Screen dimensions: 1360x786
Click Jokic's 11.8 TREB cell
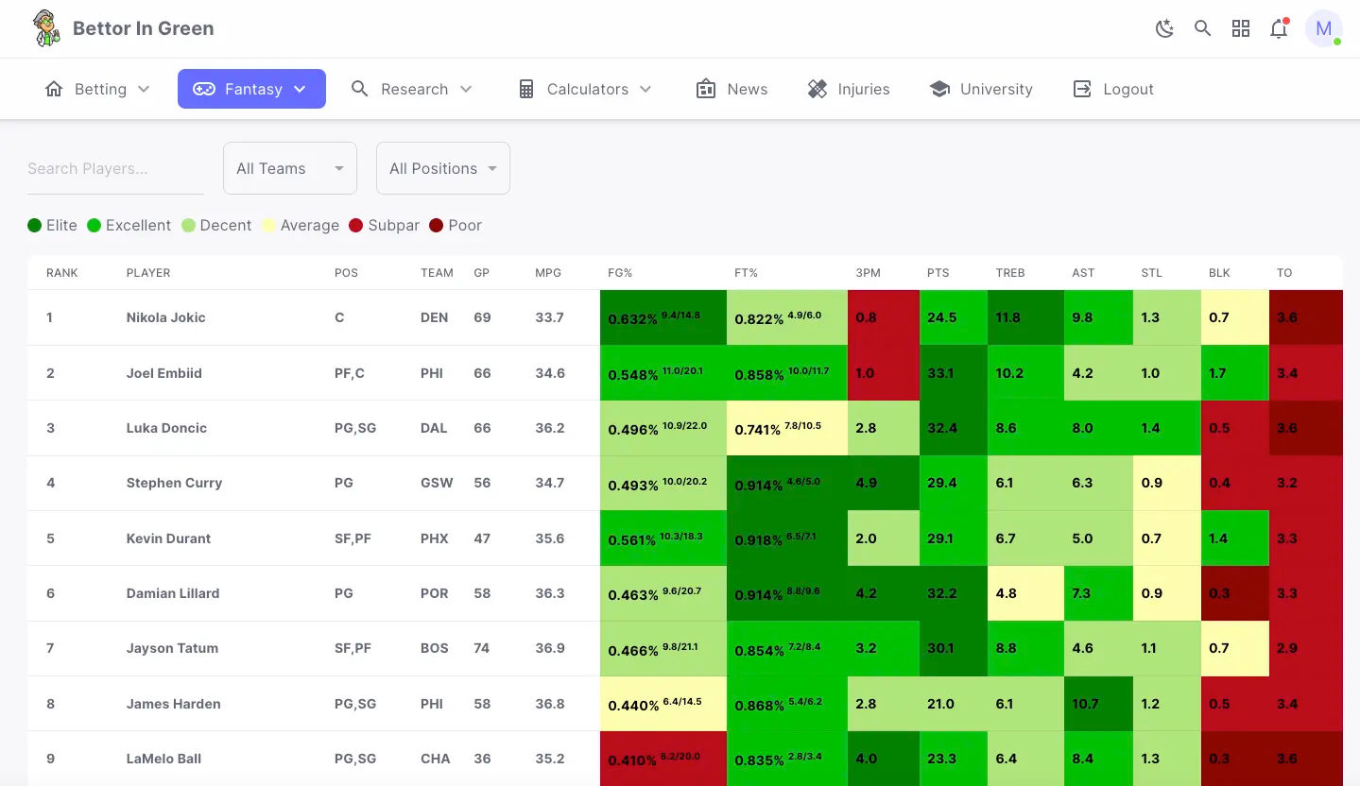[1025, 317]
